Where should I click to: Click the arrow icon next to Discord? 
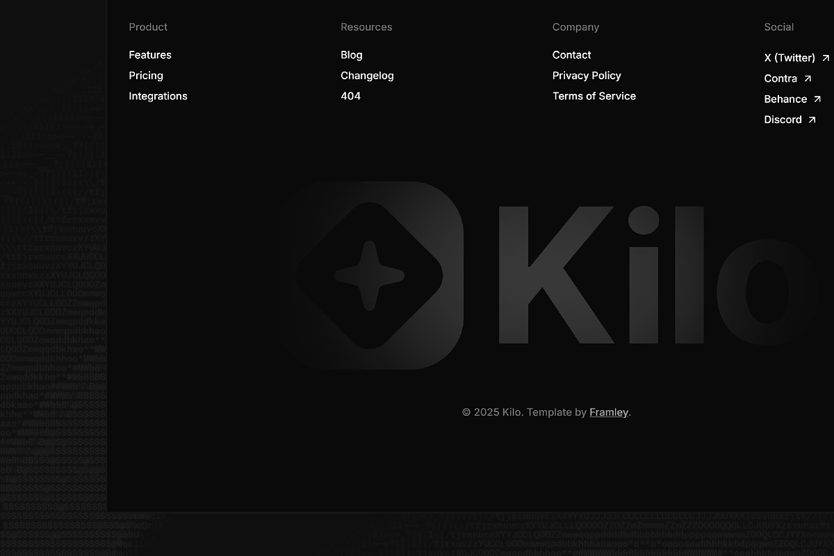pyautogui.click(x=812, y=120)
